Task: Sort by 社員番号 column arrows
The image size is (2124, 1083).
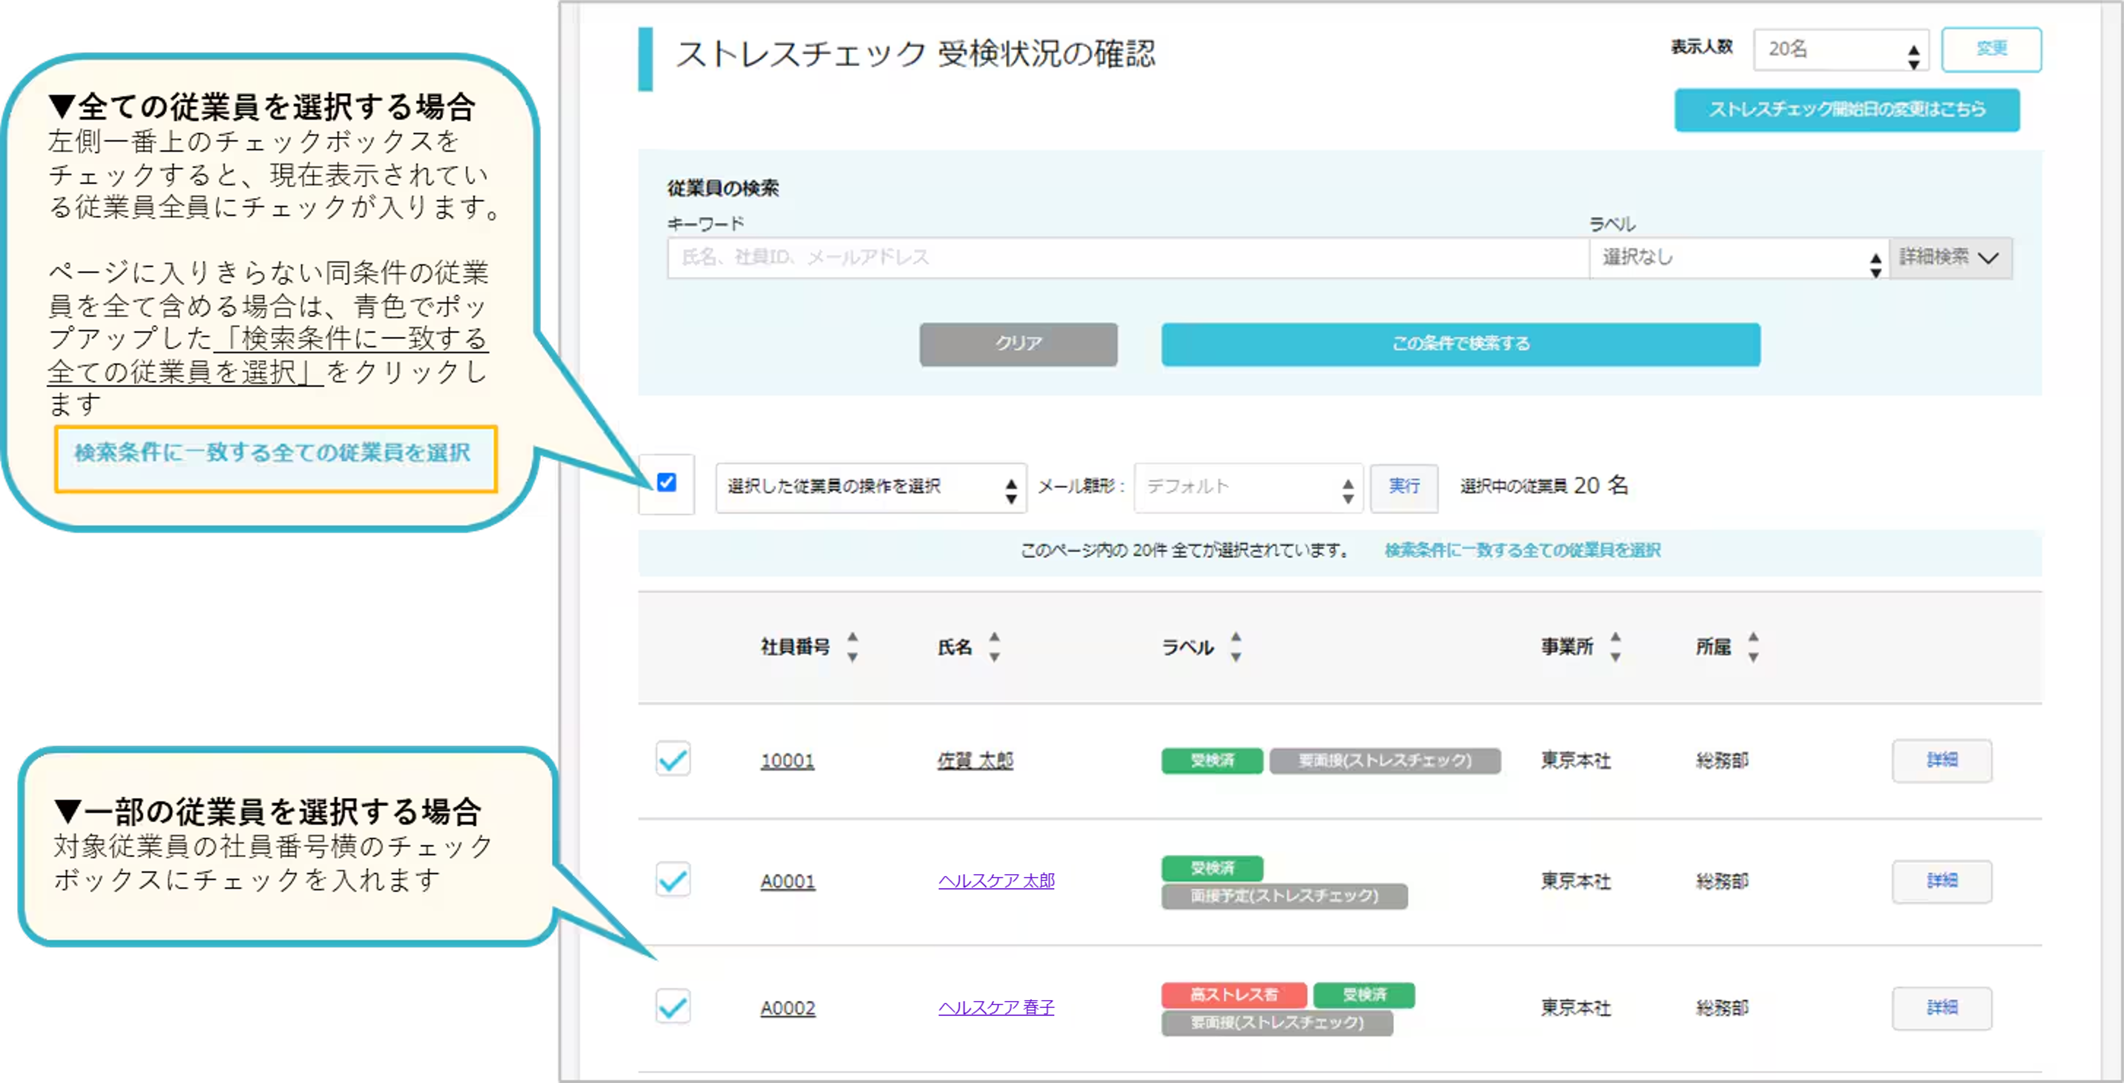Action: (852, 647)
